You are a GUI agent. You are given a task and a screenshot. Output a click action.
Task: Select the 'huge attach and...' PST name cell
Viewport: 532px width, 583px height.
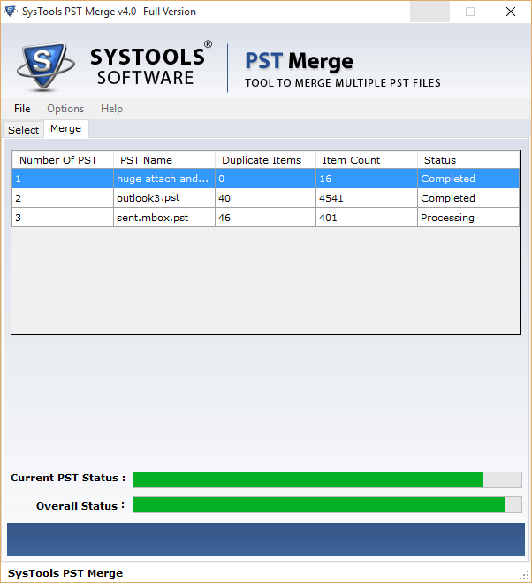(164, 179)
